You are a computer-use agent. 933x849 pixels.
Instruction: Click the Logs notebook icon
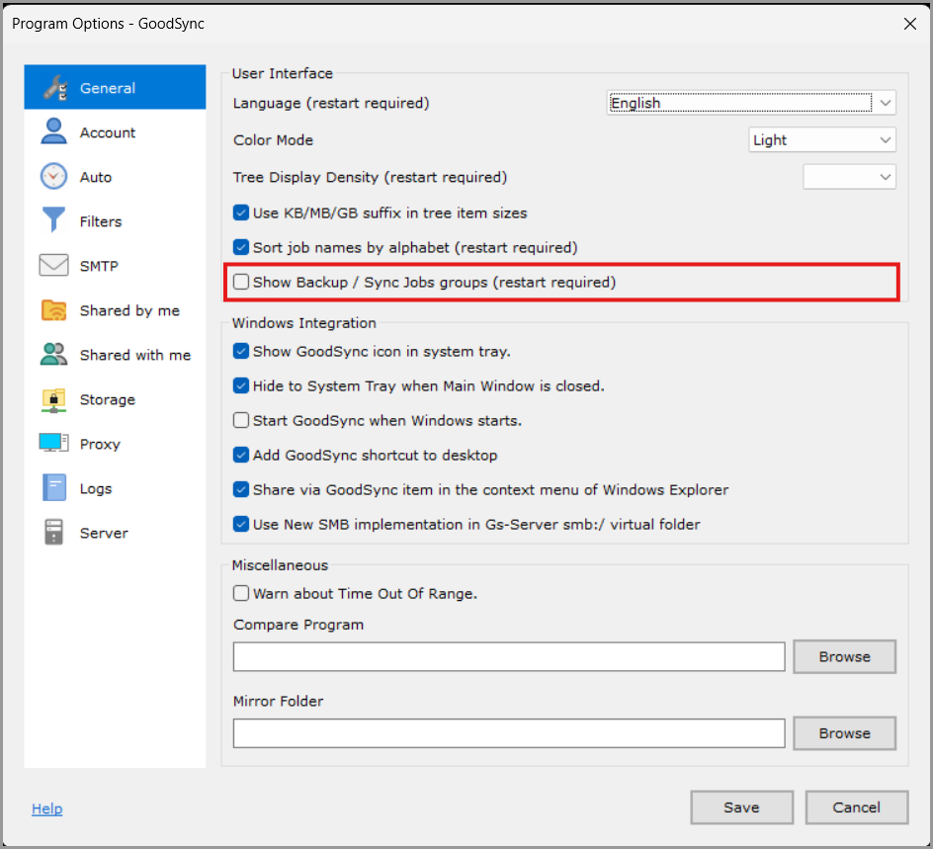(x=53, y=488)
